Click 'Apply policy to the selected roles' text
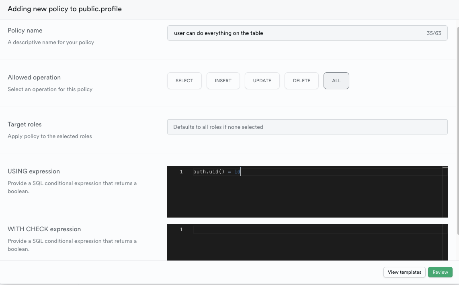 (50, 136)
